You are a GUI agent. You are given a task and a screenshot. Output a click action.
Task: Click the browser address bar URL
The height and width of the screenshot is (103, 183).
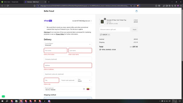click(85, 6)
